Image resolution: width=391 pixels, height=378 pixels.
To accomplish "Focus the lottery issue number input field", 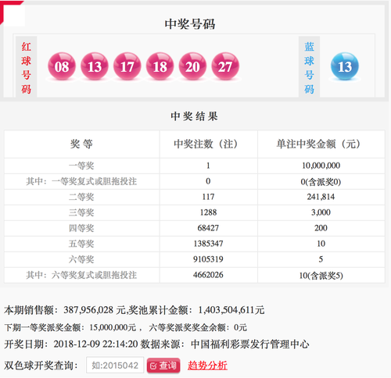I will [x=115, y=366].
